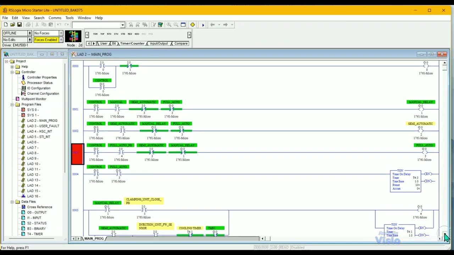Open LAD 3 - USER_FAULT ladder file
This screenshot has height=255, width=454.
[43, 126]
